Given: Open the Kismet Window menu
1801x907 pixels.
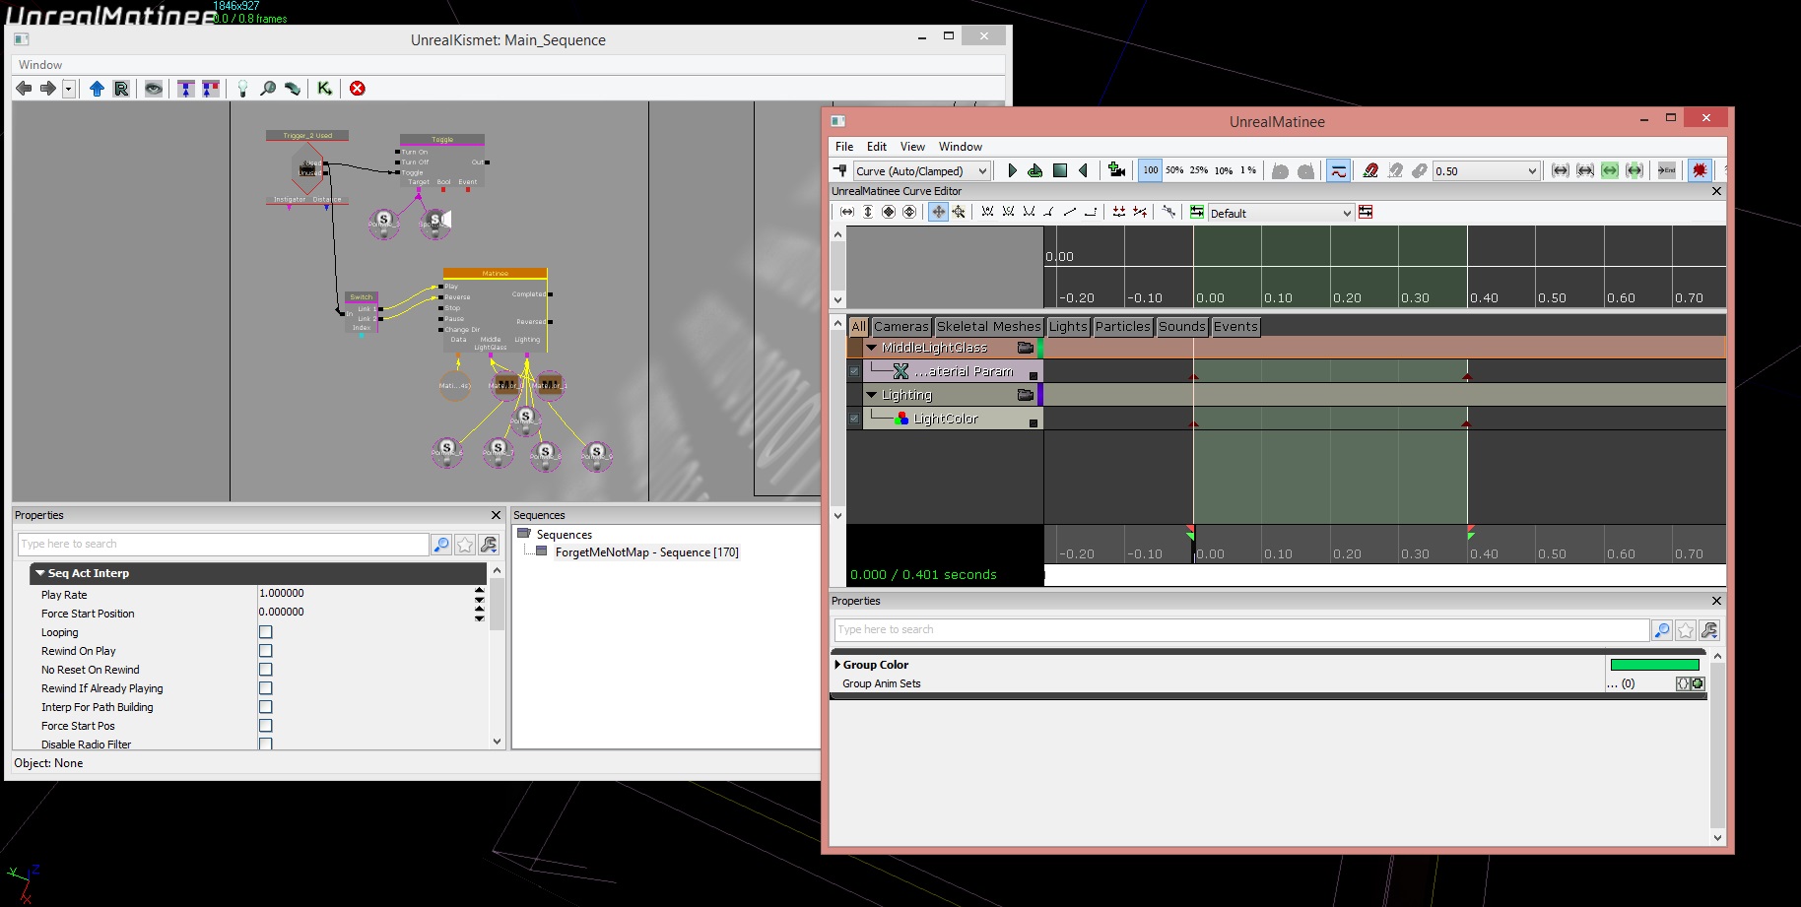Looking at the screenshot, I should pos(40,65).
